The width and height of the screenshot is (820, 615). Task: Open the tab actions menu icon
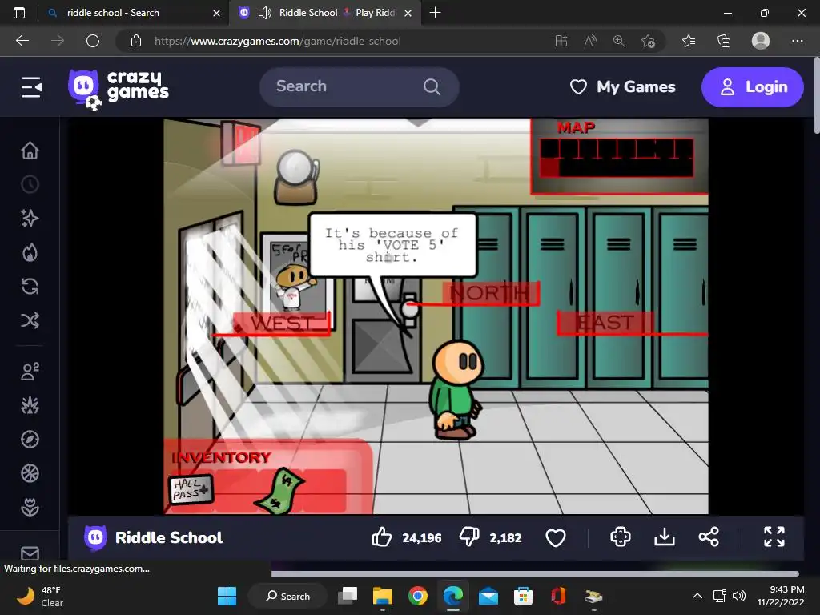tap(19, 13)
